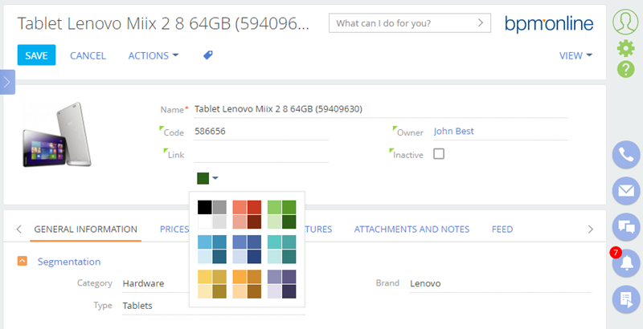Open the user profile icon
643x329 pixels.
click(625, 22)
